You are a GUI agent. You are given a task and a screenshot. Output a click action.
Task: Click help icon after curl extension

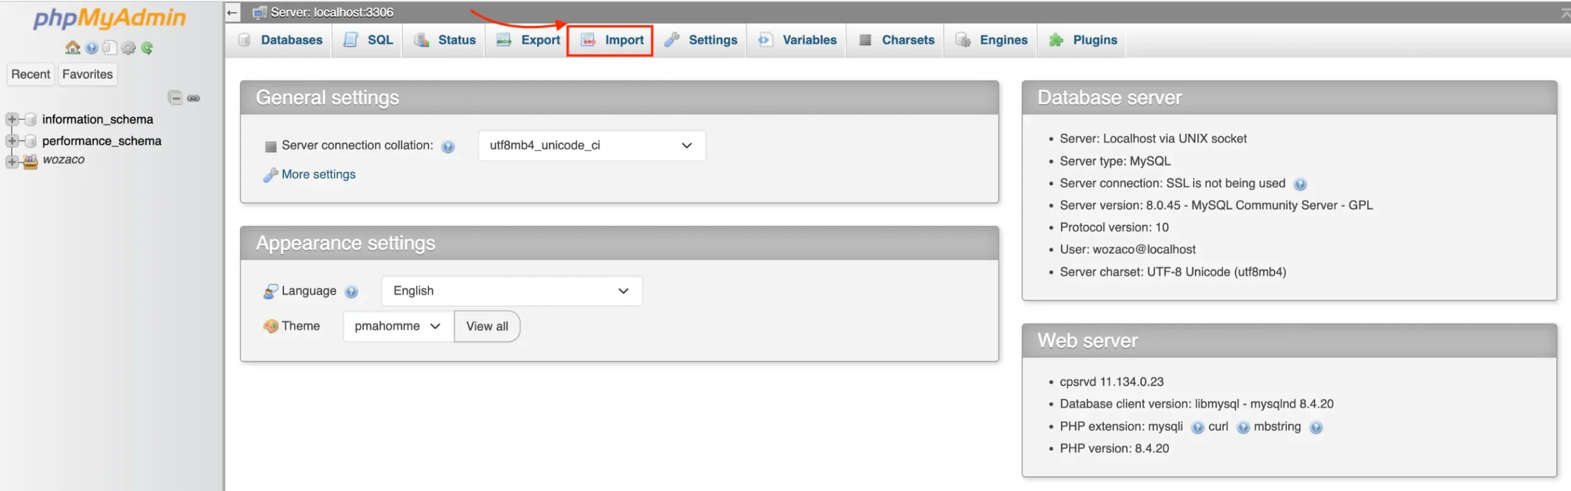[1243, 427]
